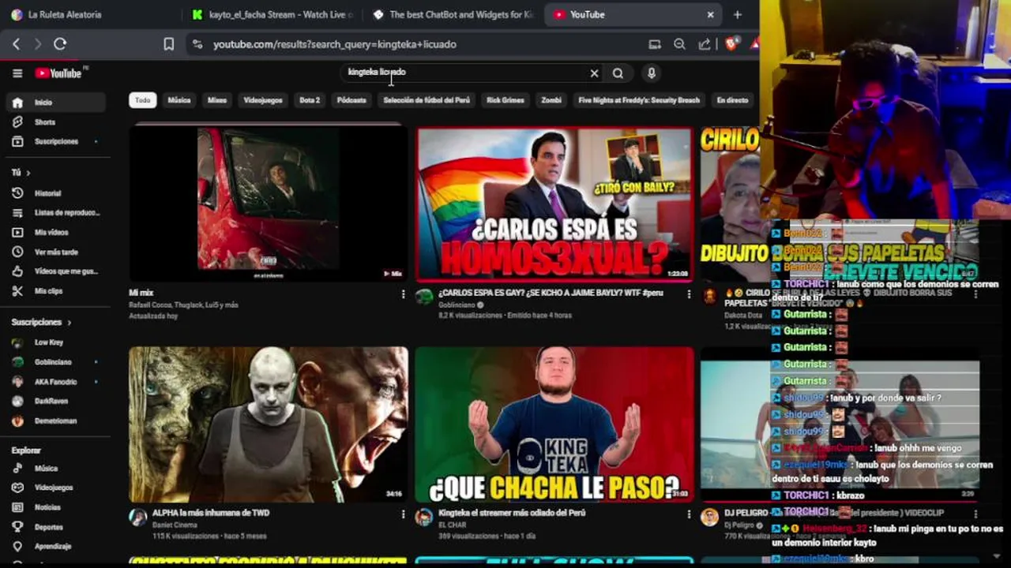Start voice search with the microphone
Image resolution: width=1011 pixels, height=568 pixels.
tap(651, 73)
